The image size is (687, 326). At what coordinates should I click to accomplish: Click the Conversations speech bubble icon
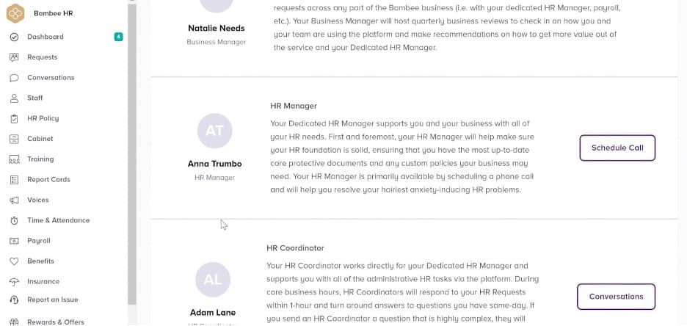click(14, 78)
